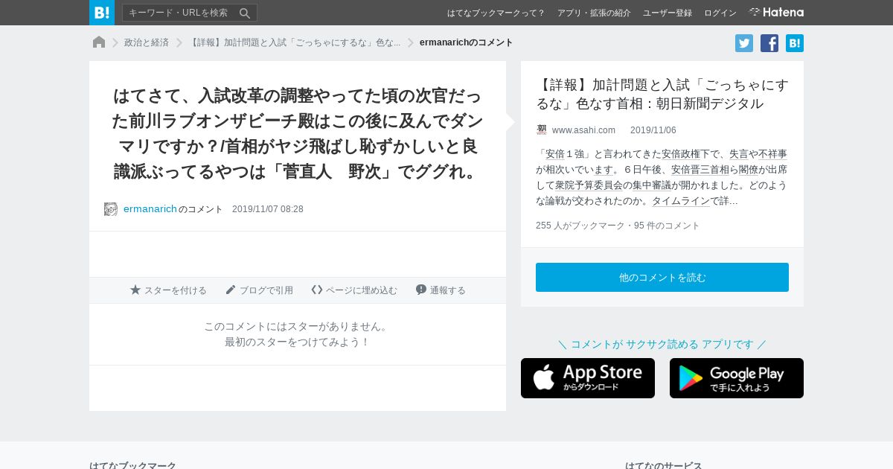Click article date 2019/11/06
This screenshot has height=469, width=893.
[653, 130]
